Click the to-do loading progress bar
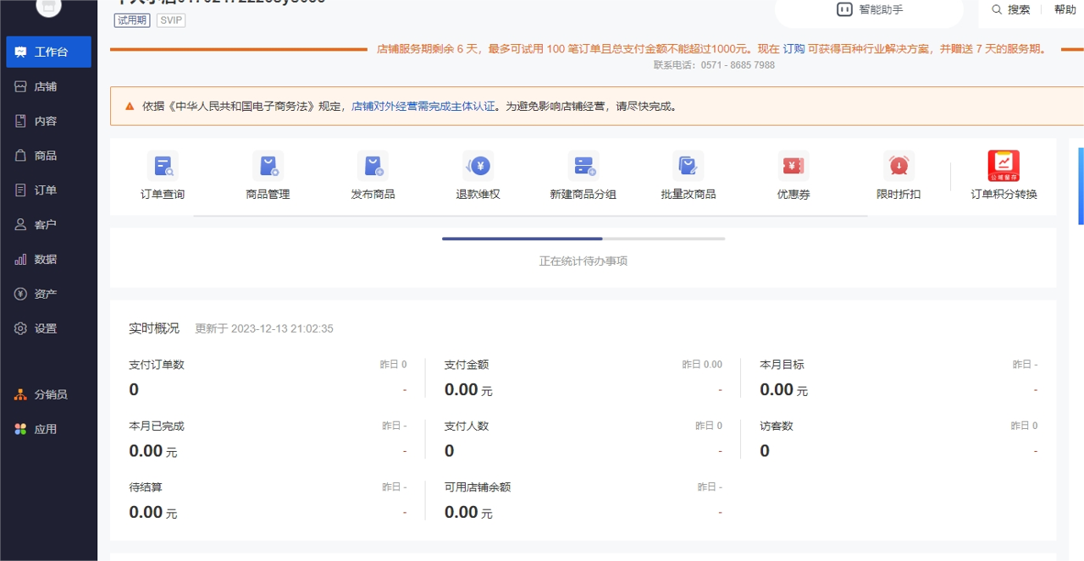 point(583,239)
